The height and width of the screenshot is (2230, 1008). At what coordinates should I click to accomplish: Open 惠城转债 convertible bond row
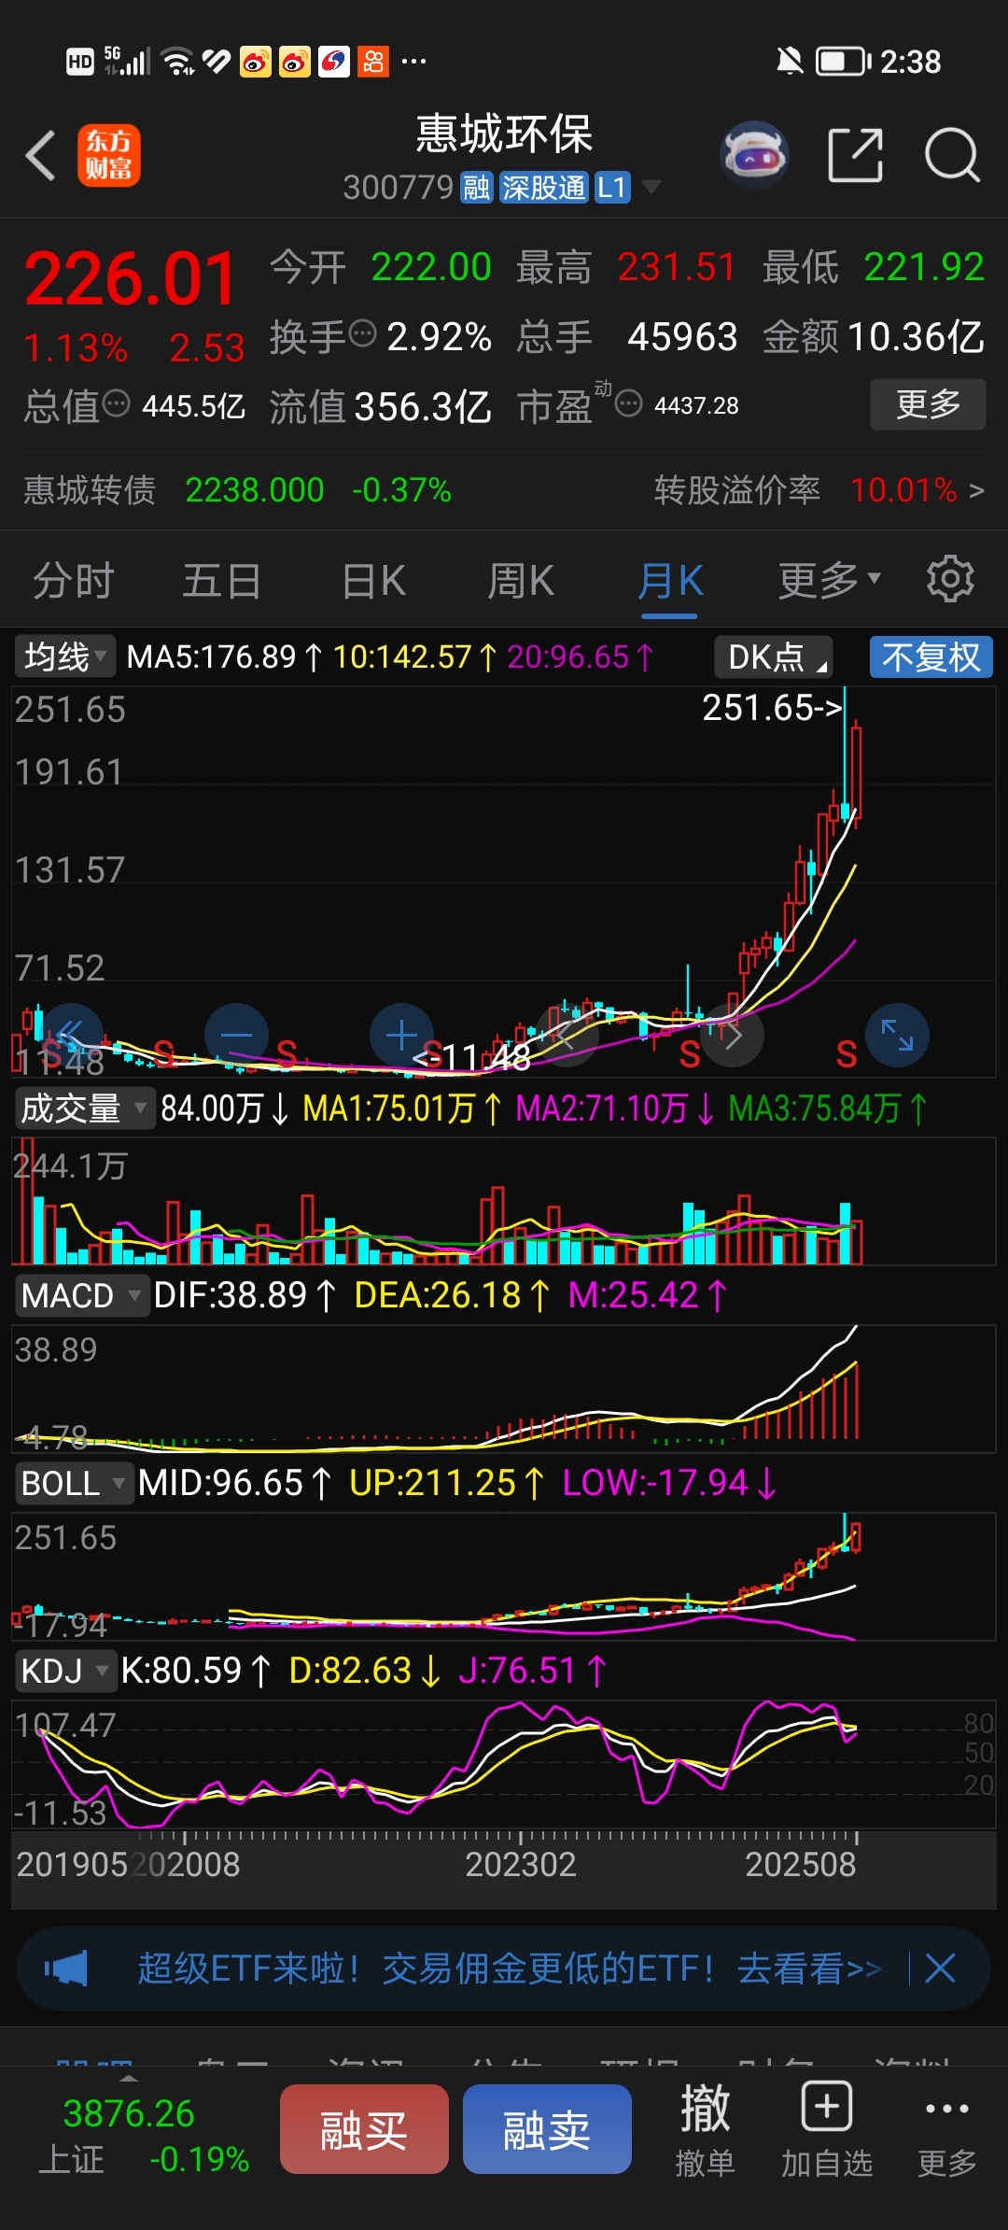[x=237, y=489]
